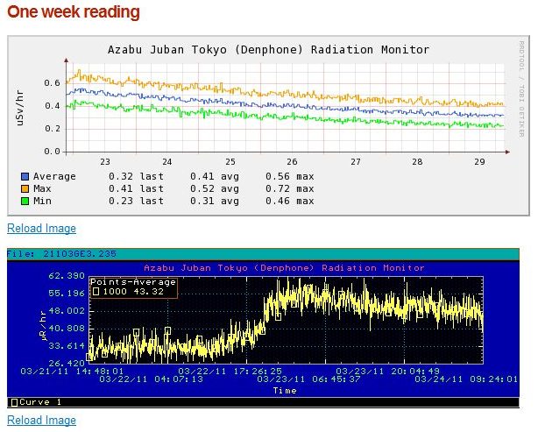Image resolution: width=538 pixels, height=432 pixels.
Task: Click the Reload Image link under bottom chart
Action: click(41, 421)
